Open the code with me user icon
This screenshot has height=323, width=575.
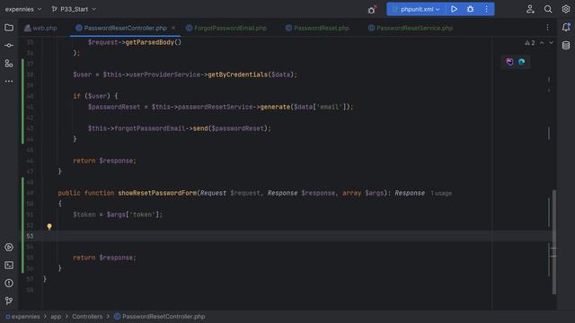(530, 9)
